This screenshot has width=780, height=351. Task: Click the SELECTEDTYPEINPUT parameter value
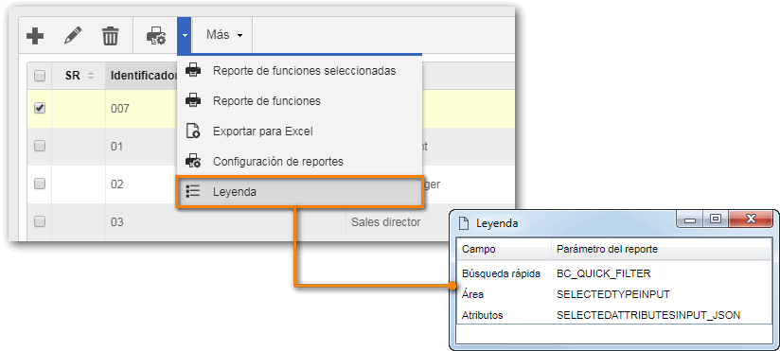[x=613, y=294]
